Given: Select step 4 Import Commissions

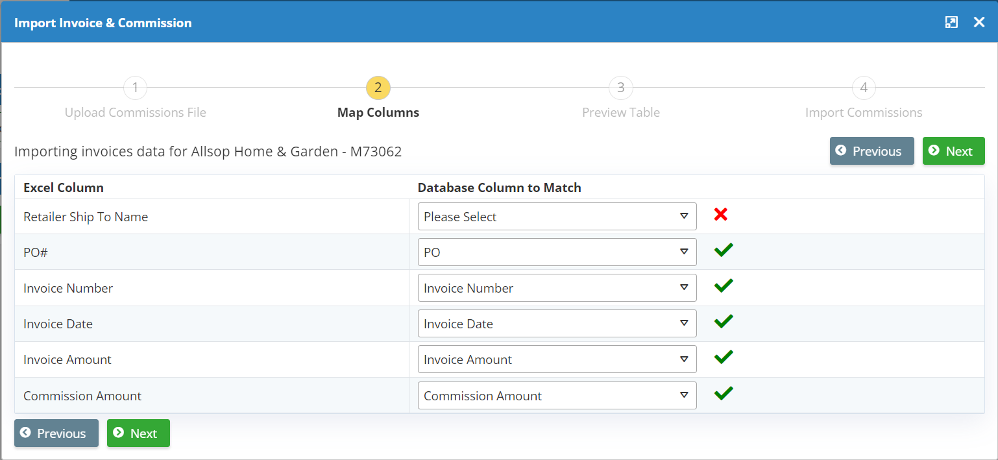Looking at the screenshot, I should pyautogui.click(x=863, y=88).
